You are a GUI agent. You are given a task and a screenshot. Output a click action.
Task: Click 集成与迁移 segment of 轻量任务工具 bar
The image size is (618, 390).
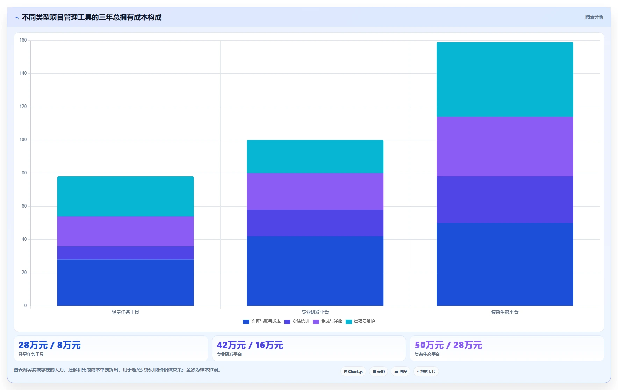click(x=125, y=231)
